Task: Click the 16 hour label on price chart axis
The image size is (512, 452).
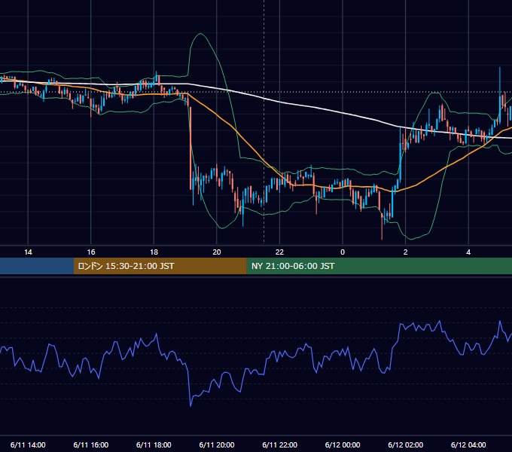Action: 91,252
